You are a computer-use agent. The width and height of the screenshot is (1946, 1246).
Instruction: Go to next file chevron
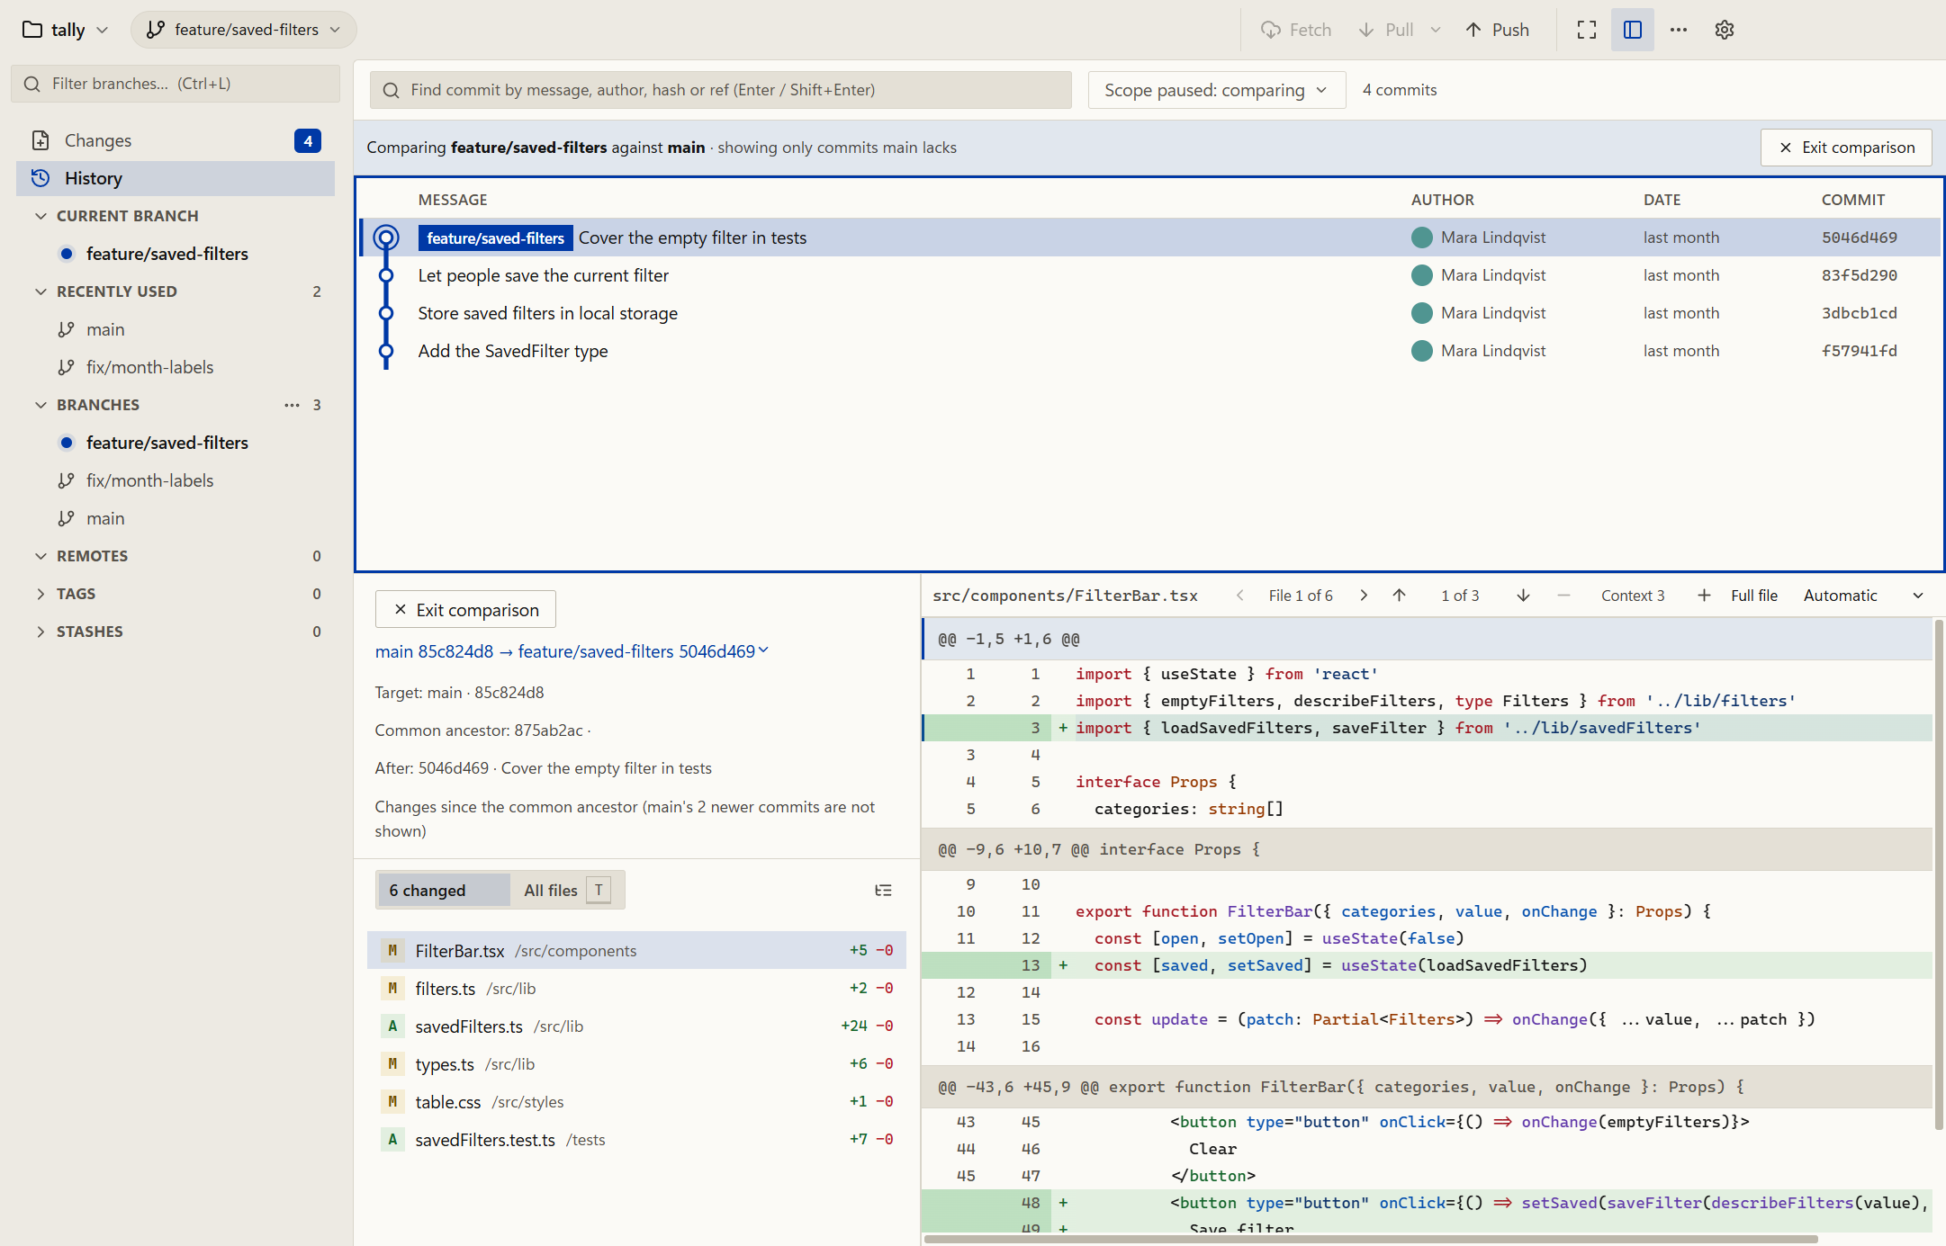tap(1364, 596)
